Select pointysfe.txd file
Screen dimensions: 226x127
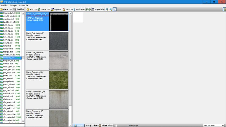(x=11, y=82)
